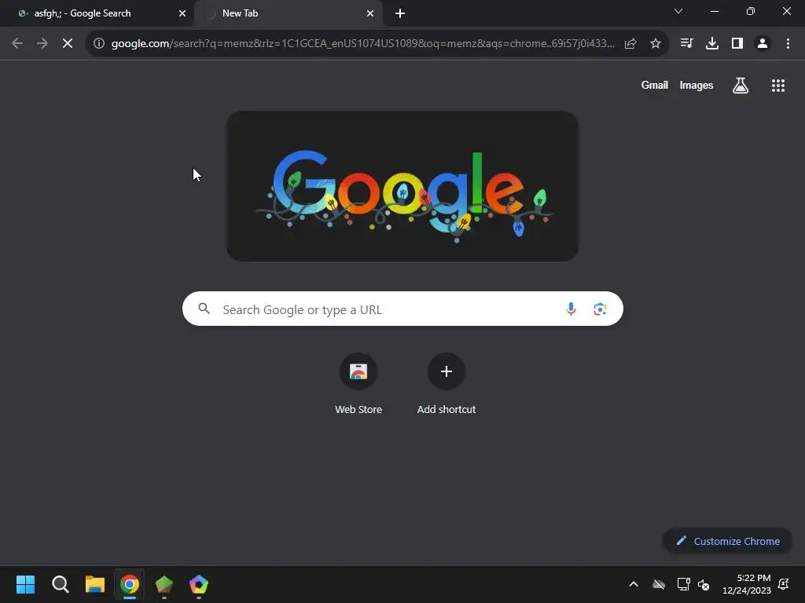This screenshot has width=805, height=603.
Task: Open the green block taskbar app
Action: click(x=164, y=584)
